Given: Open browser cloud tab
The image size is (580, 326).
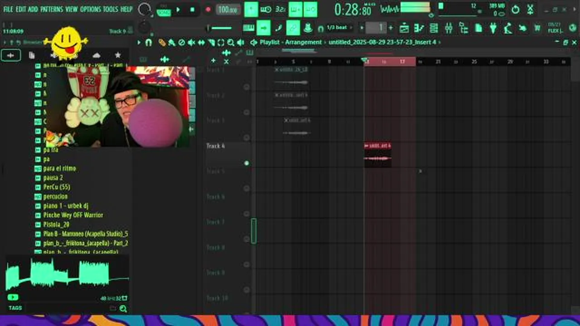Looking at the screenshot, I should [97, 55].
